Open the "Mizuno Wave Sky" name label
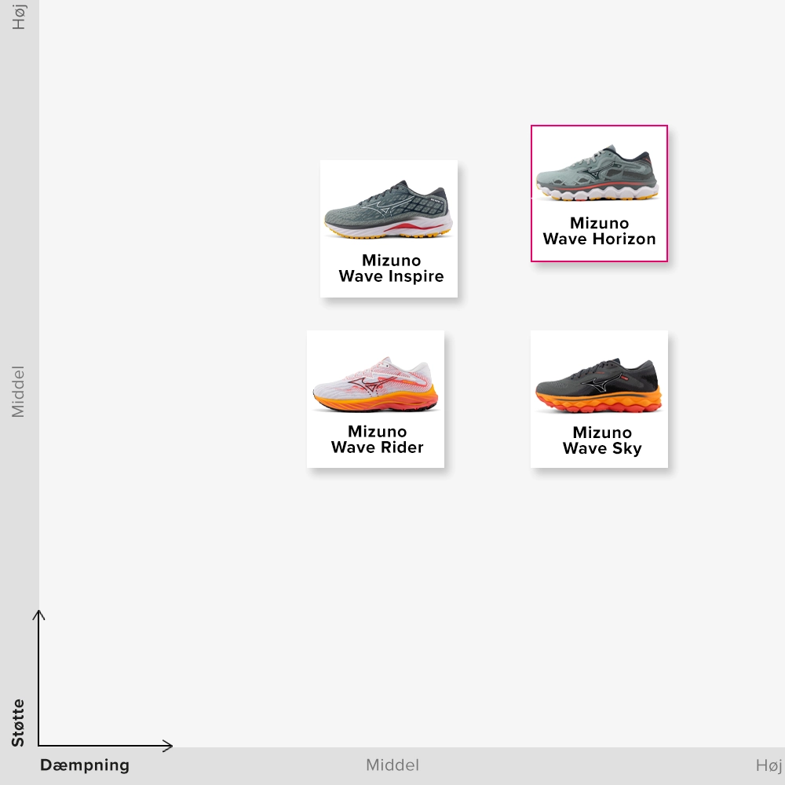 pyautogui.click(x=602, y=440)
